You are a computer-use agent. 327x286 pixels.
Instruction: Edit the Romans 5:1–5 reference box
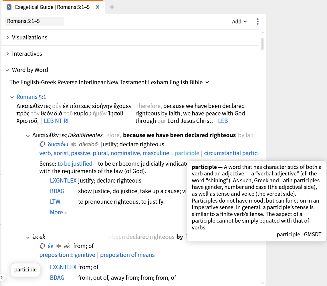pos(34,21)
